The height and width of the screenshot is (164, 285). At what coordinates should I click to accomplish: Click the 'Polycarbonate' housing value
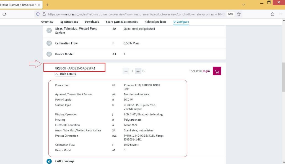coord(133,120)
